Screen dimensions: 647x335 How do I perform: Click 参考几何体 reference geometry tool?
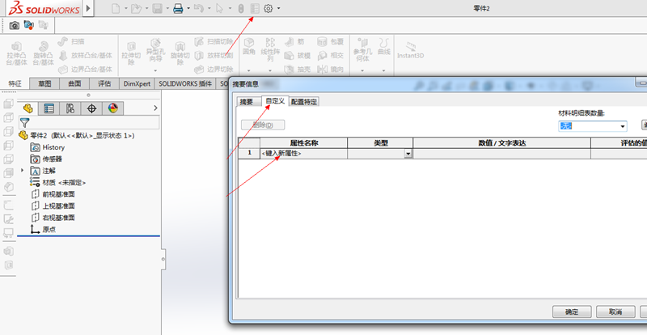[x=362, y=49]
